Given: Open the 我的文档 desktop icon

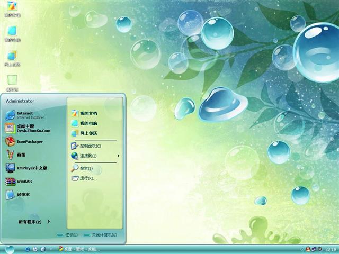Looking at the screenshot, I should (x=12, y=8).
